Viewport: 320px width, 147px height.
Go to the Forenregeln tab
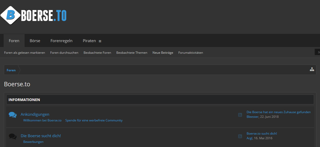coord(61,41)
